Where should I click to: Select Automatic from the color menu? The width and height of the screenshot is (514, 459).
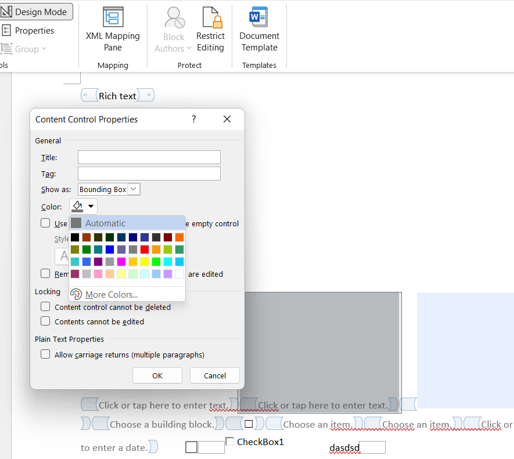(x=105, y=223)
